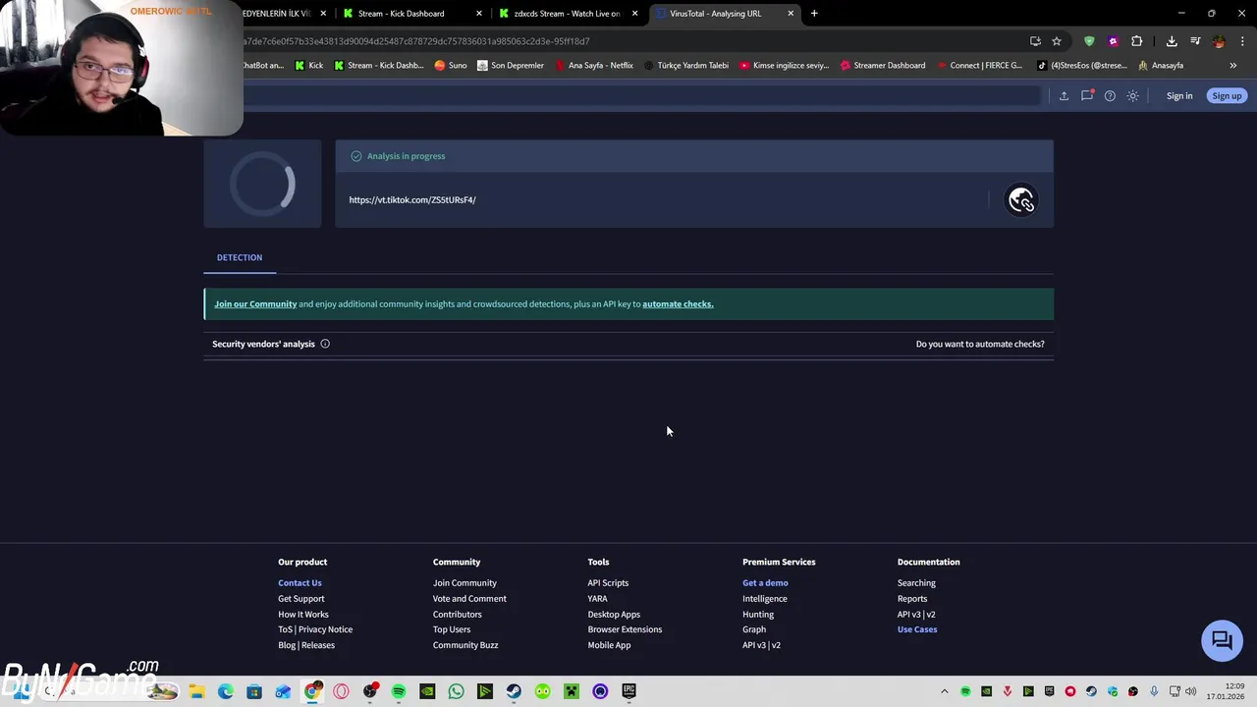The height and width of the screenshot is (707, 1257).
Task: Click the Sign in link
Action: [1179, 95]
